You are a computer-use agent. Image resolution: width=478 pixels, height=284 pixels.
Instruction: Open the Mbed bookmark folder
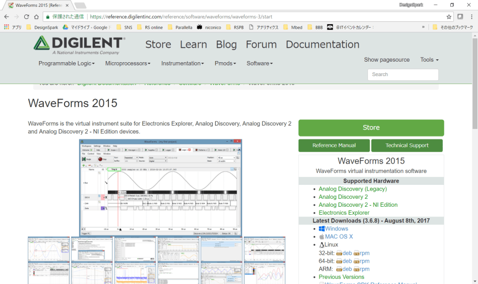(x=293, y=27)
